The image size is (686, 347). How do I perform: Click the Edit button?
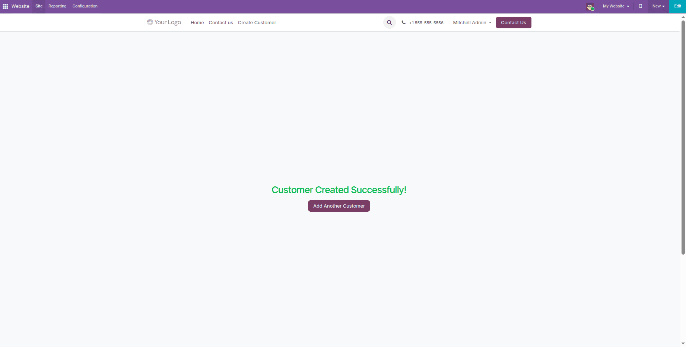677,6
